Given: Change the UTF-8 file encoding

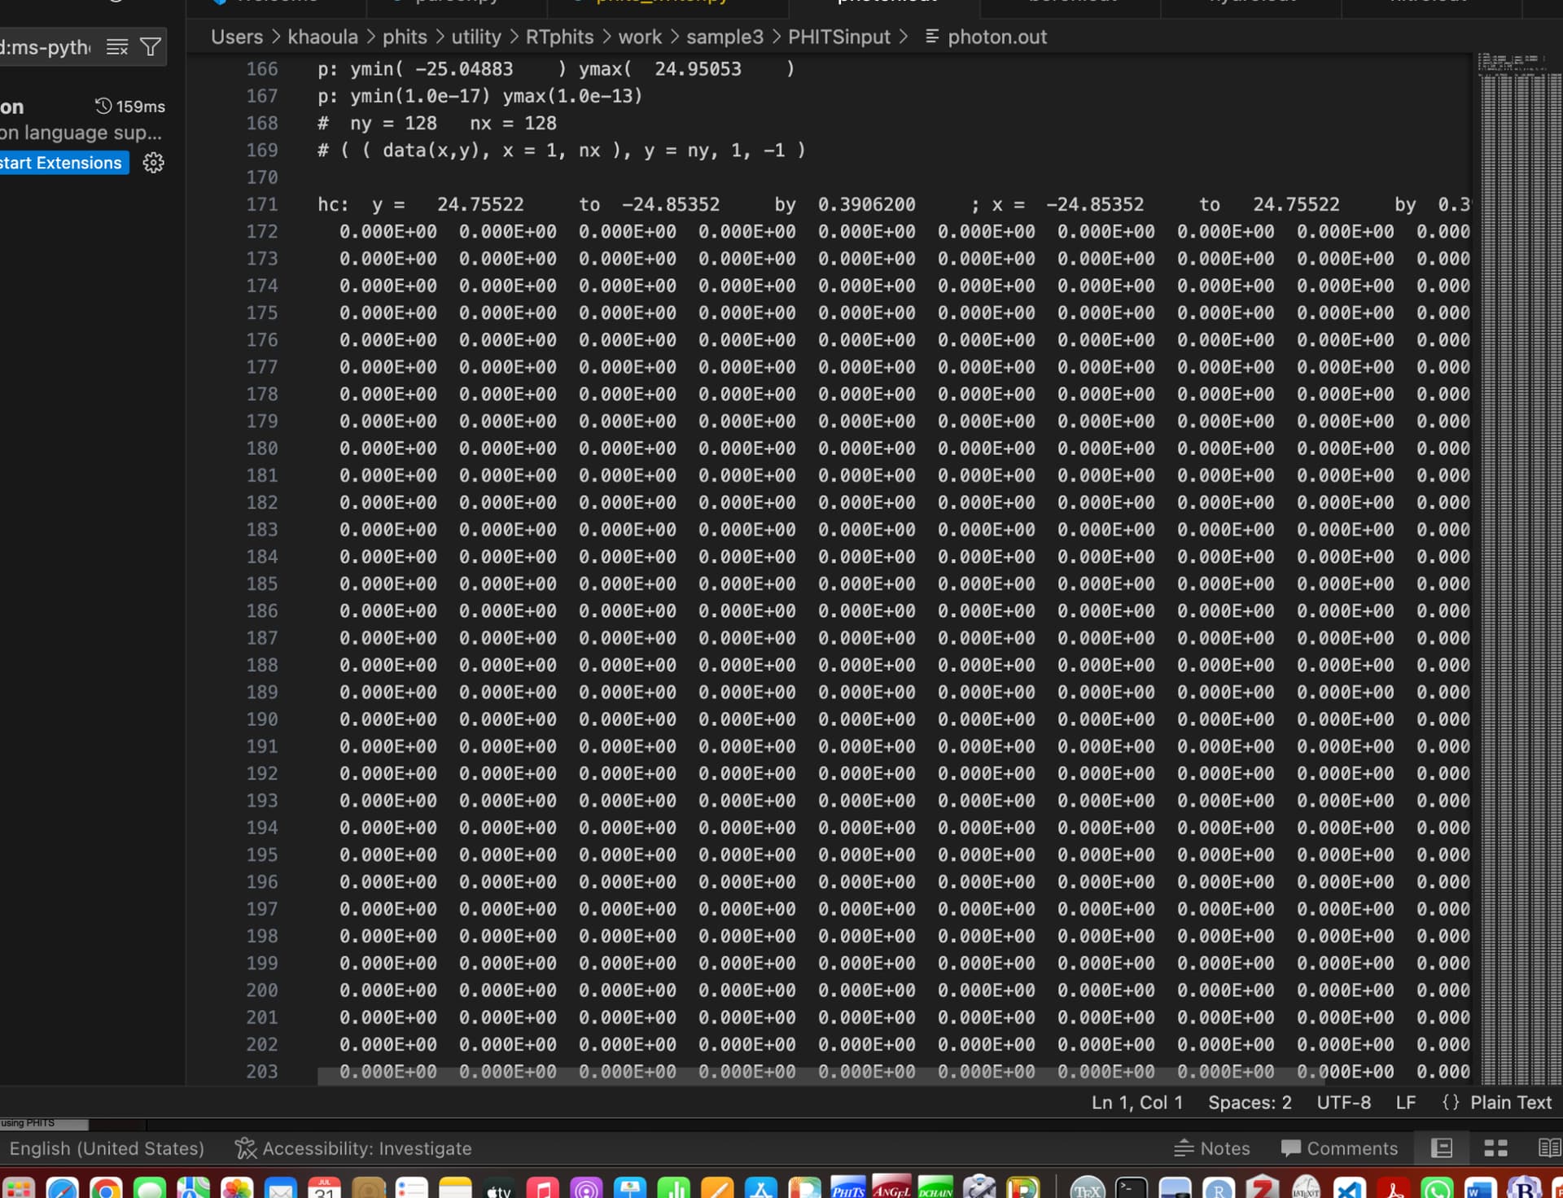Looking at the screenshot, I should tap(1343, 1103).
